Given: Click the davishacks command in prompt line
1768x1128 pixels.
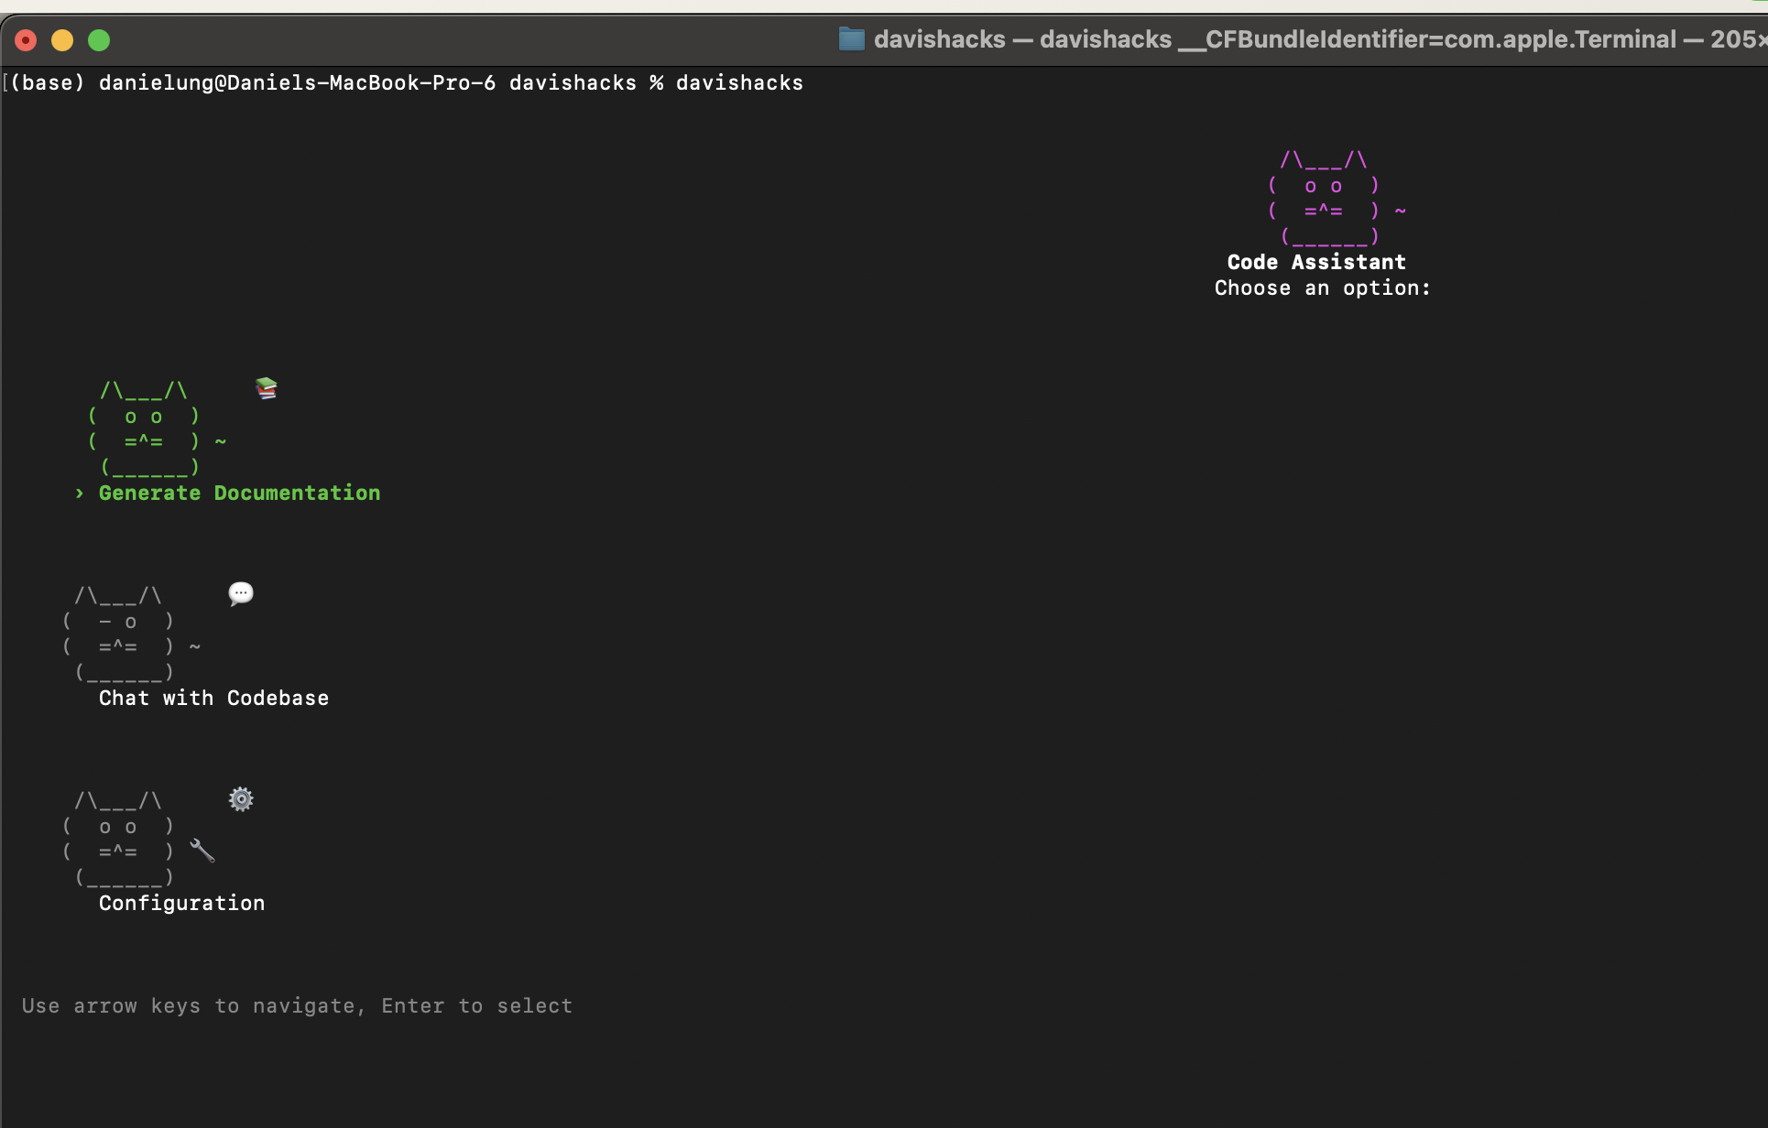Looking at the screenshot, I should [739, 82].
